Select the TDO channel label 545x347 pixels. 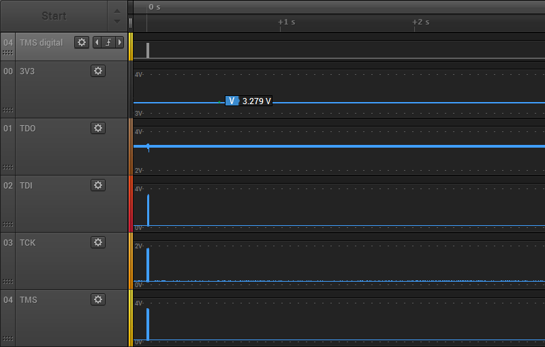pyautogui.click(x=27, y=129)
